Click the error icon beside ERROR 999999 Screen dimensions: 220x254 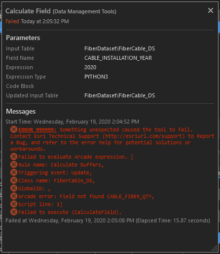(x=14, y=129)
